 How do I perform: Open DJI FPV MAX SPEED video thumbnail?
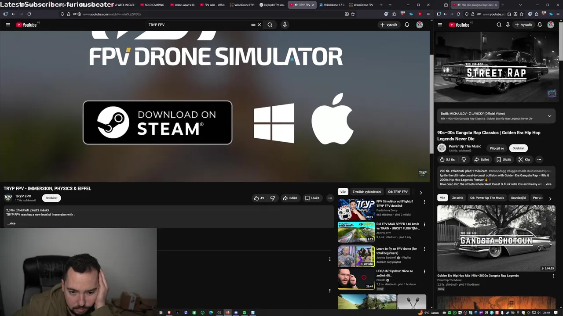click(356, 232)
